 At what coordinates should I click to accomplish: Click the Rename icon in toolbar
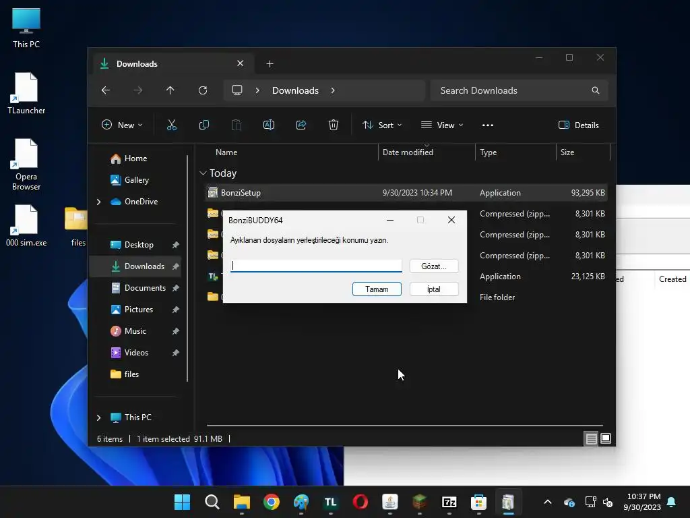[x=269, y=125]
